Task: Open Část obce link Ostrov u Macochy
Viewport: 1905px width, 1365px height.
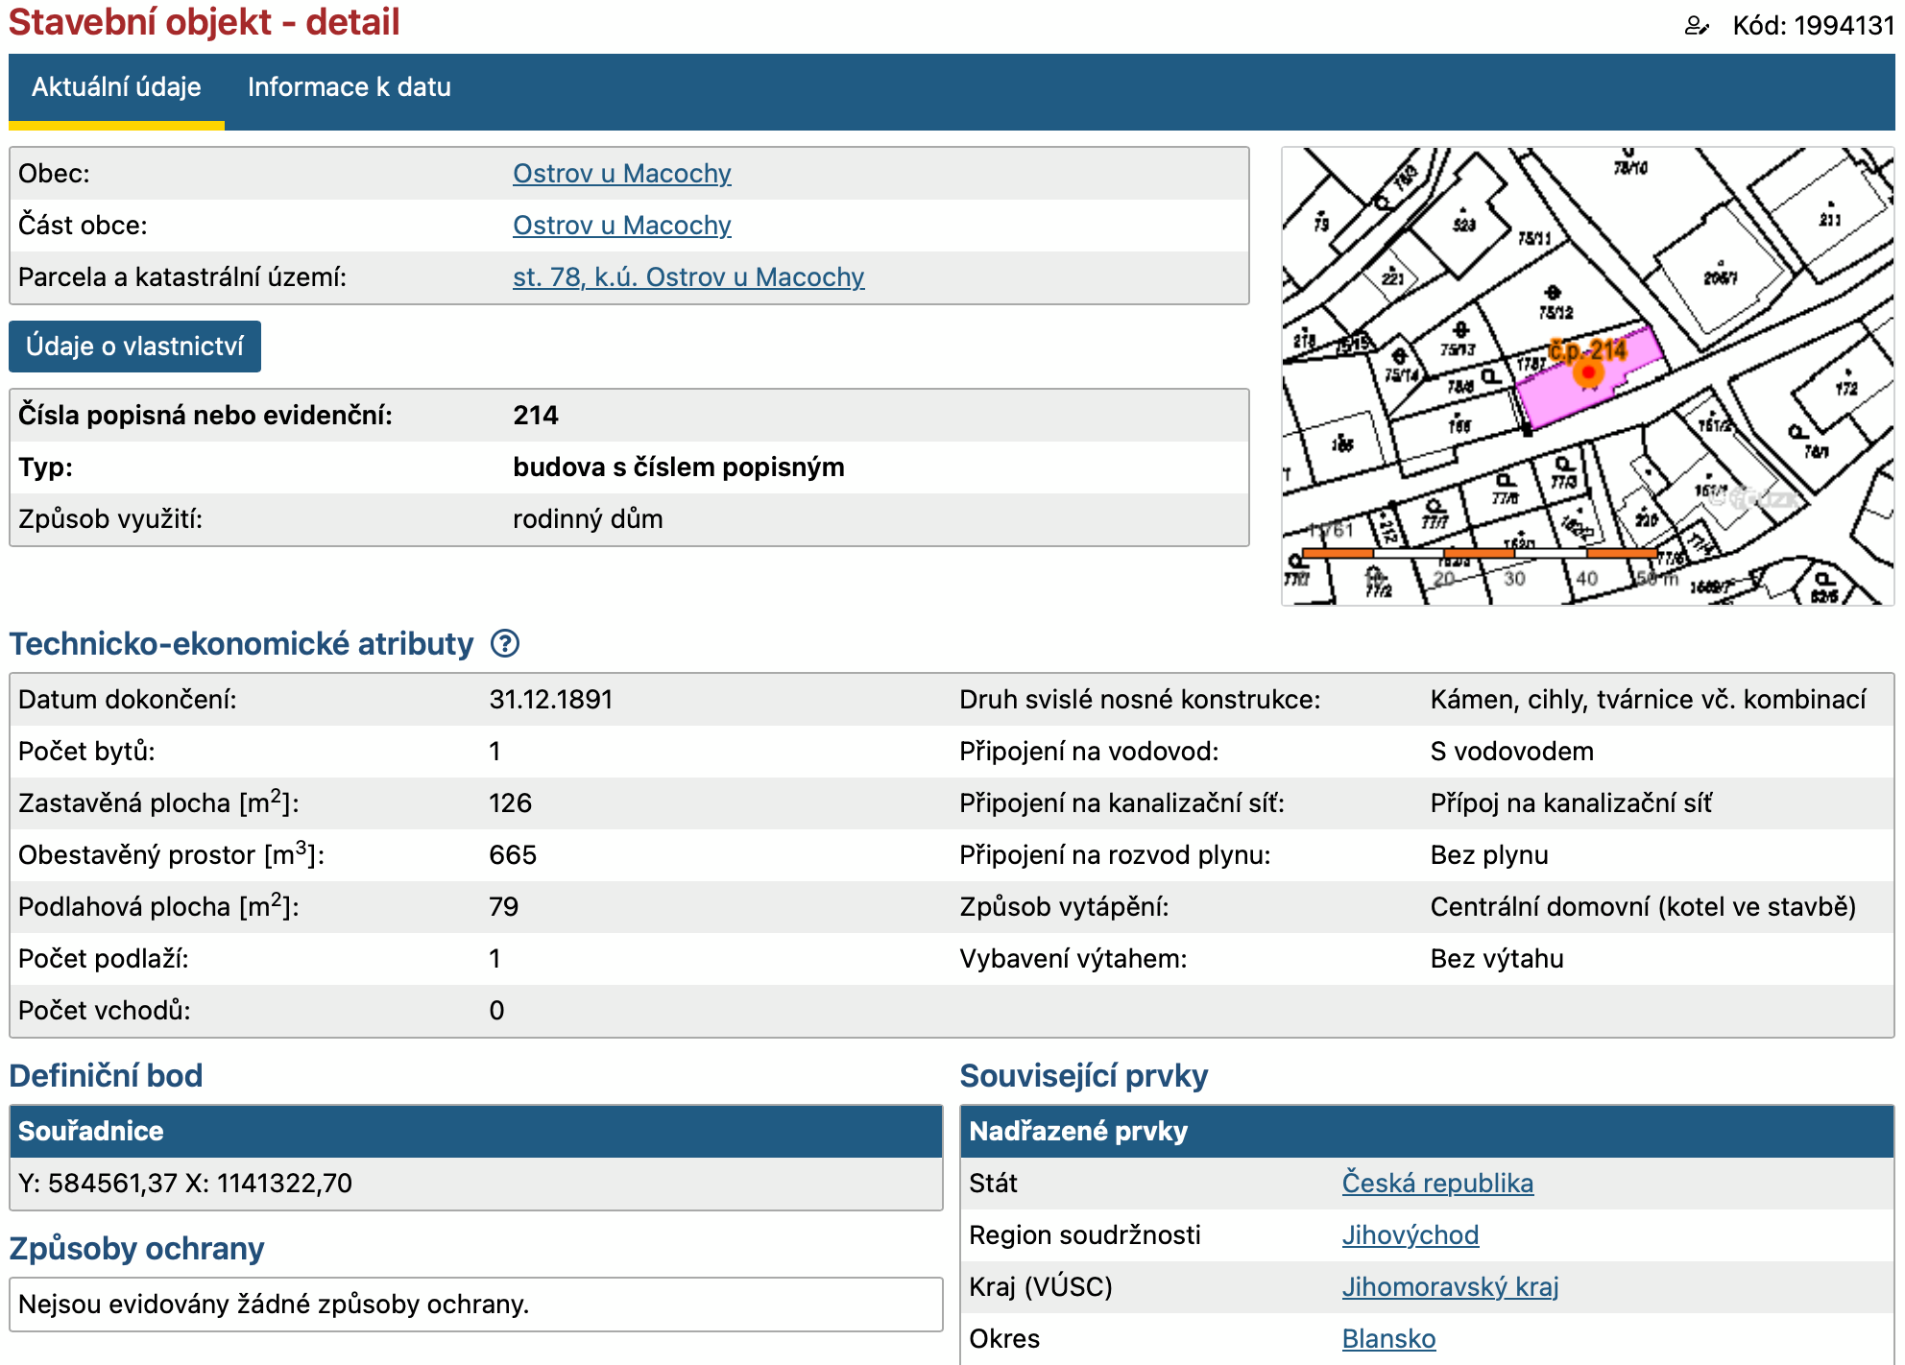Action: (x=621, y=226)
